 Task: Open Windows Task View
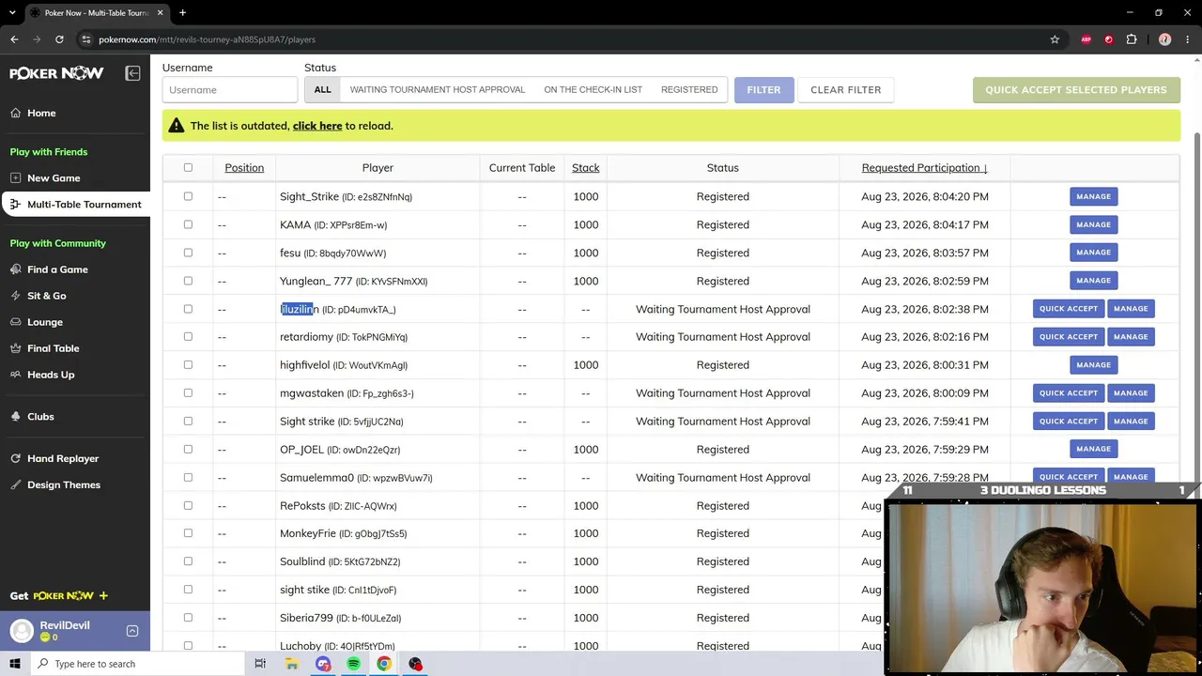point(260,664)
